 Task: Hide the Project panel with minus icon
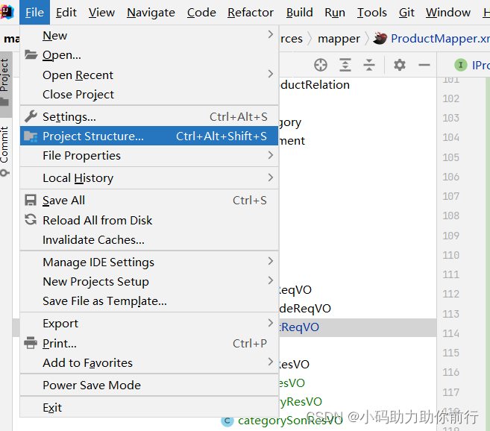424,65
